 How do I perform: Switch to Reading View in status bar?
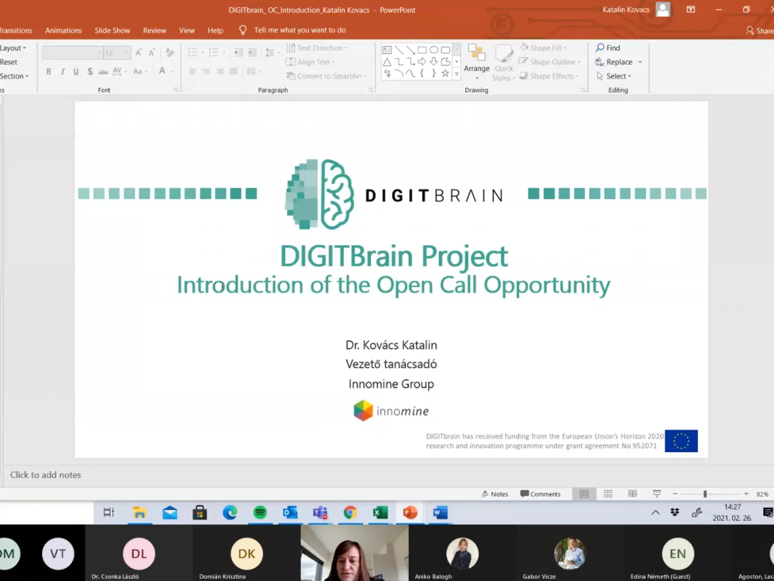click(632, 494)
